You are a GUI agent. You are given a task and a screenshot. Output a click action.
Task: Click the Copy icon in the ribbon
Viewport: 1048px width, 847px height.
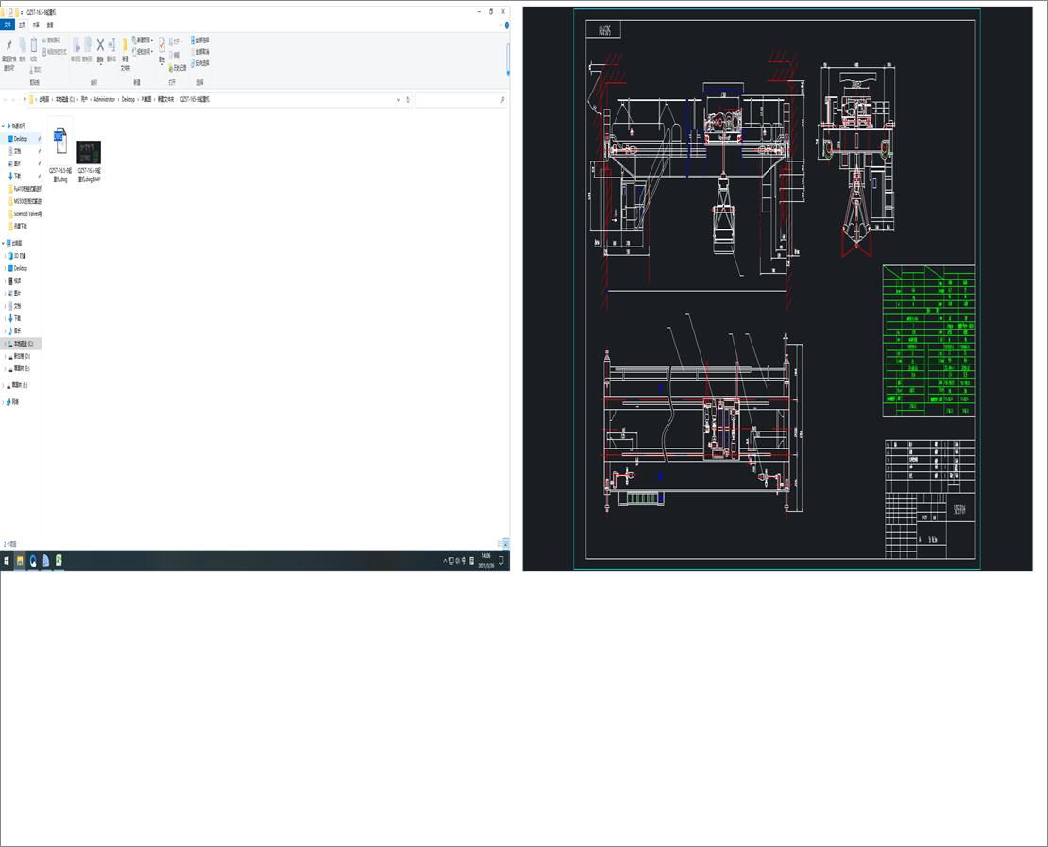pyautogui.click(x=22, y=45)
